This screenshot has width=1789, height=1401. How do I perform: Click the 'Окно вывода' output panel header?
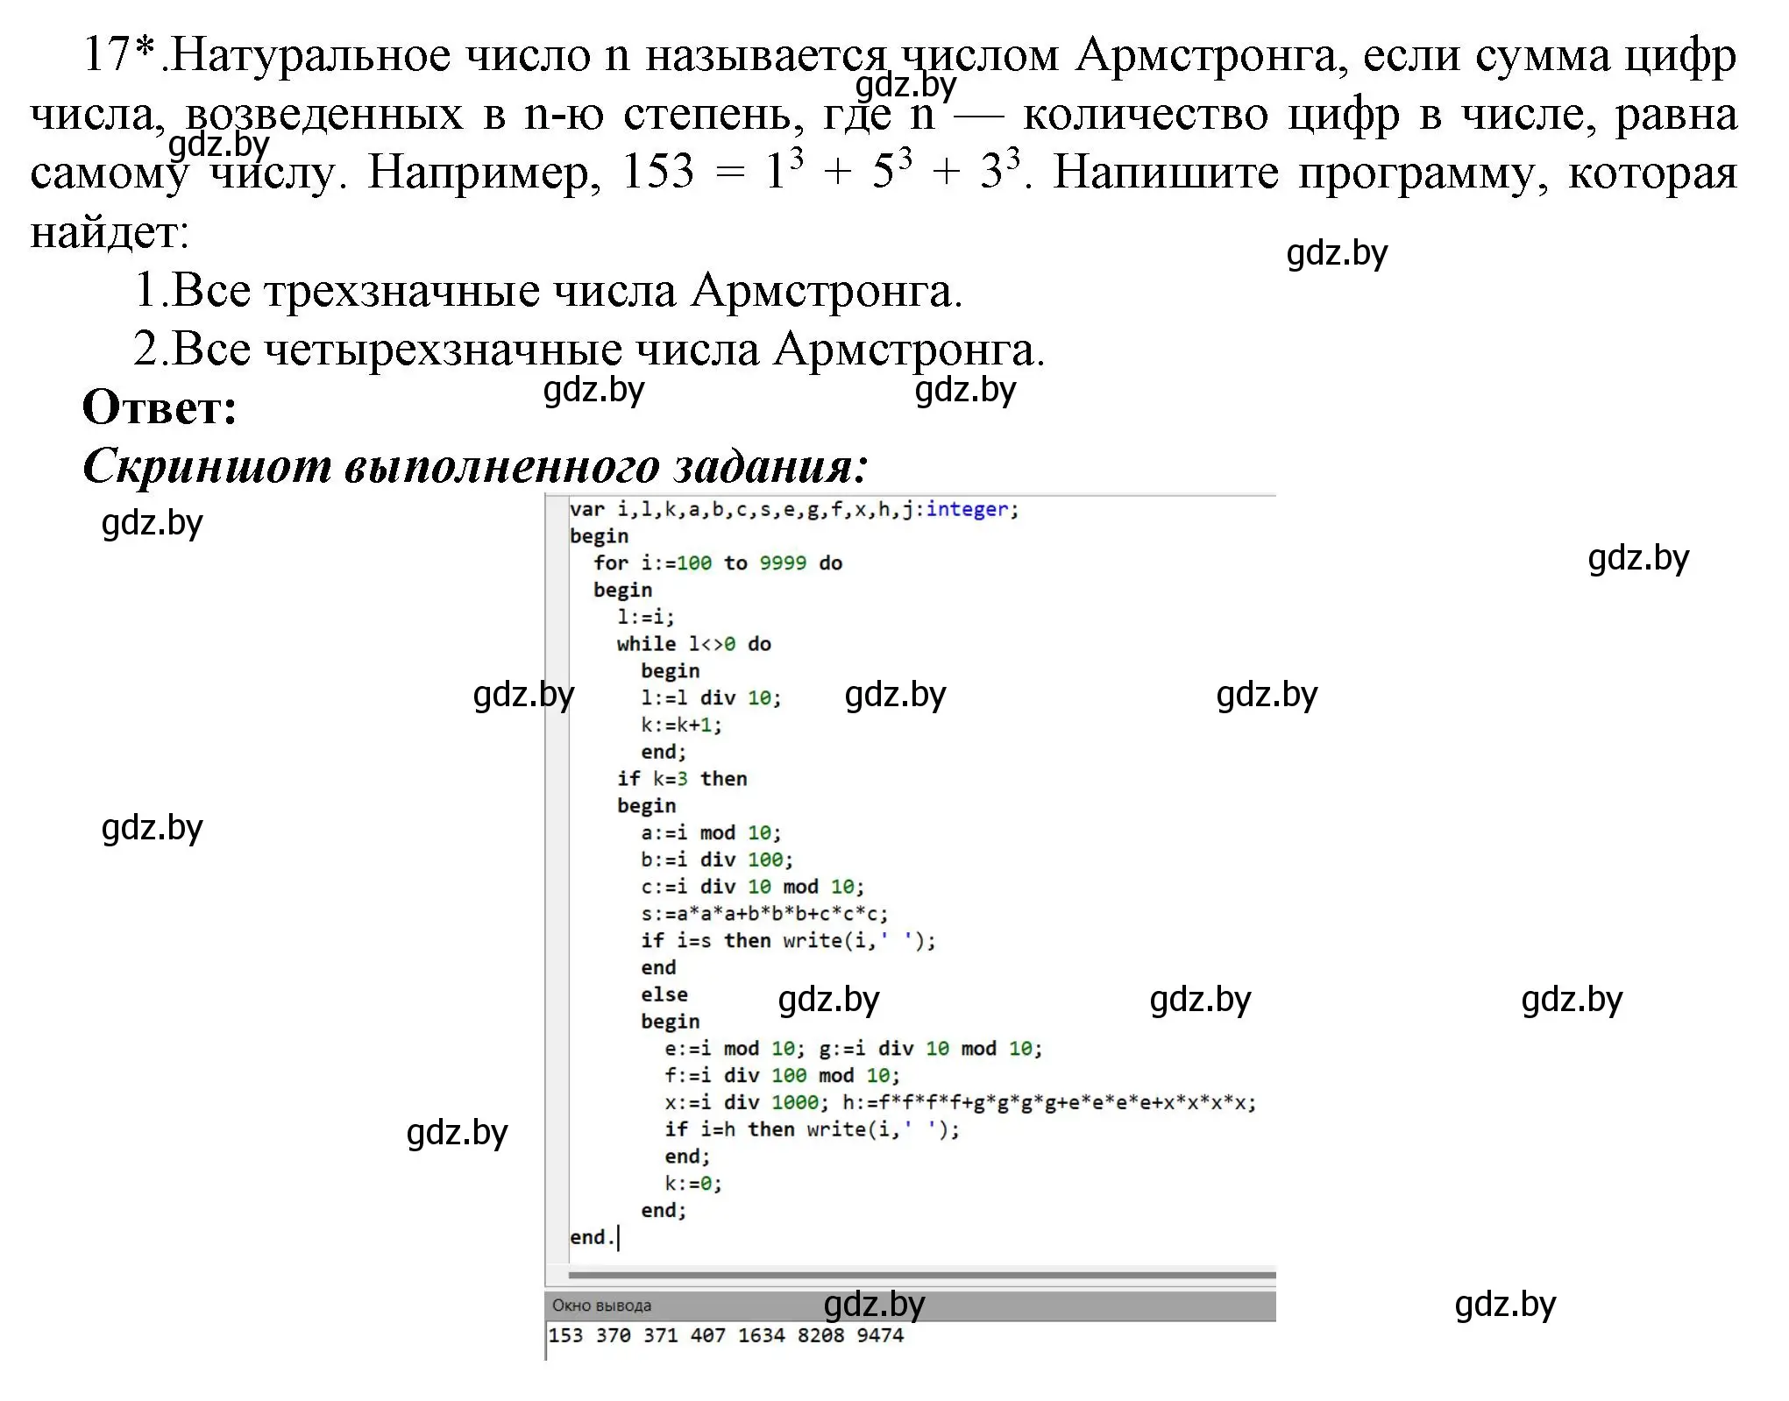910,1305
